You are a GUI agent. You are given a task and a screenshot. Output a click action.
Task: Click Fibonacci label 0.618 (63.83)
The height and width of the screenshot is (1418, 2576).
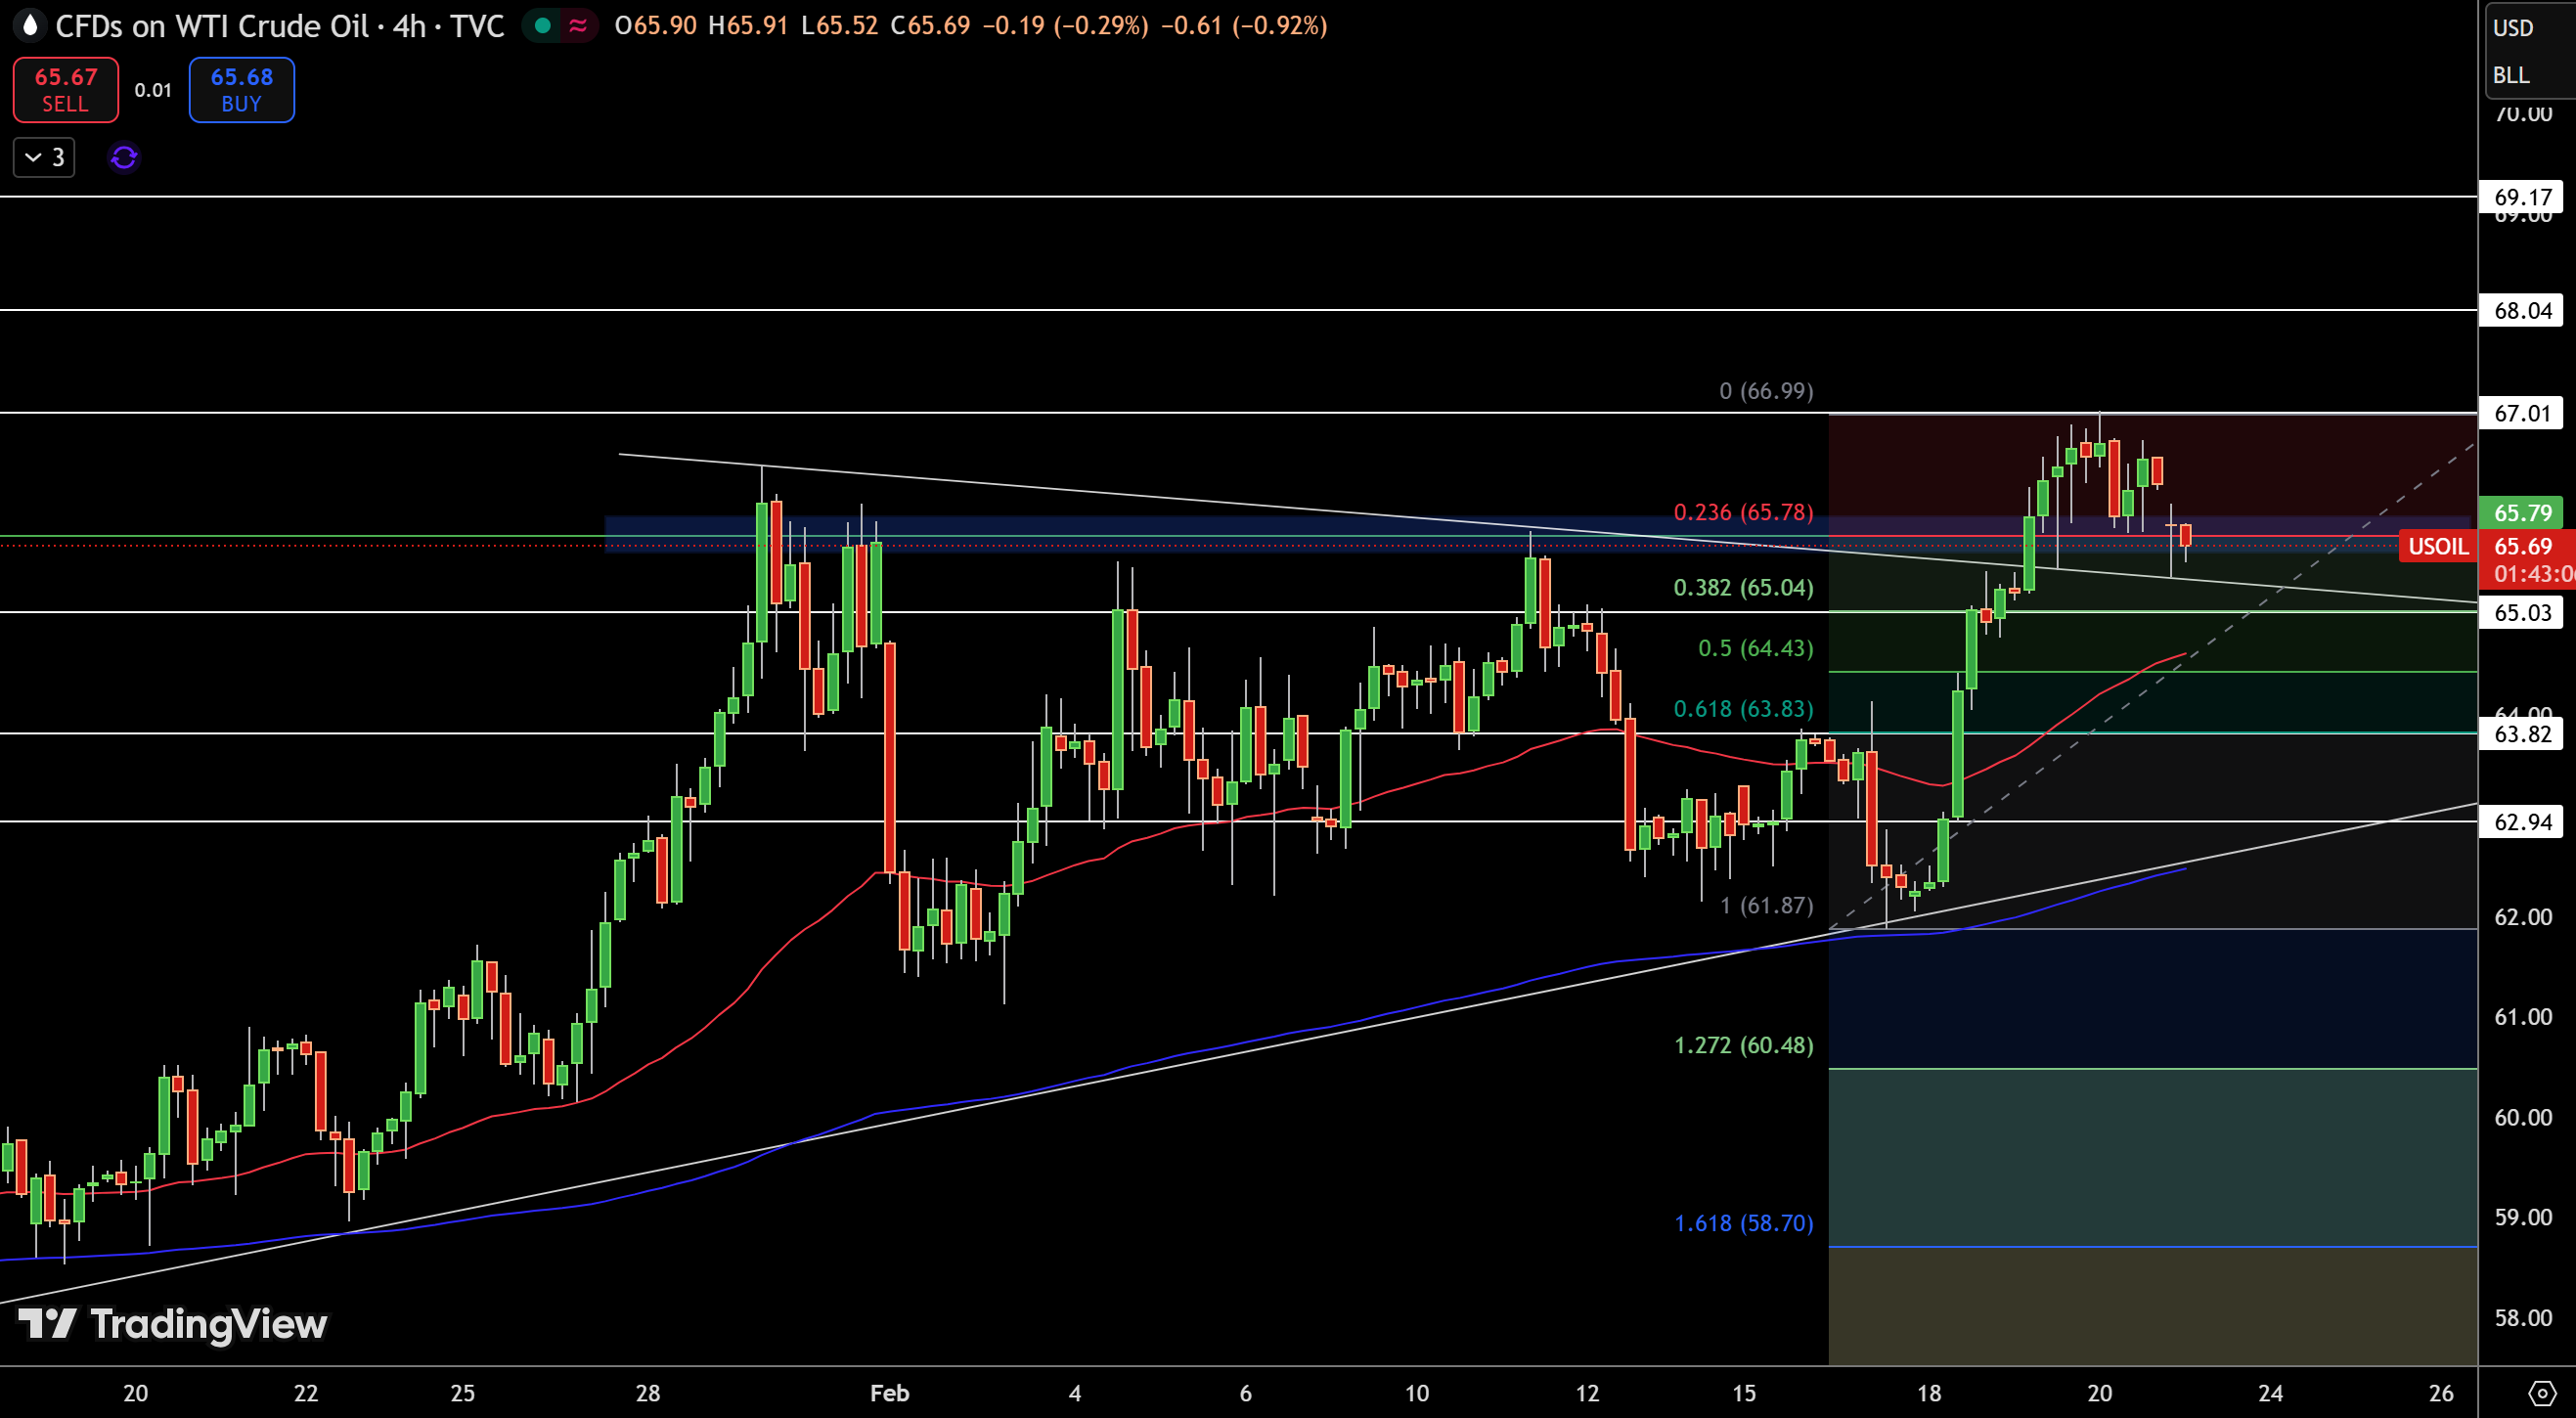[x=1743, y=709]
